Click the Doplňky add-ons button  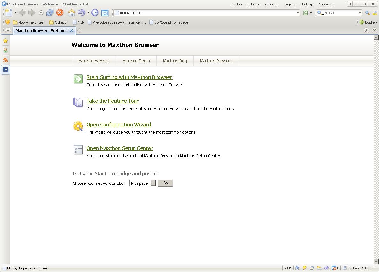[368, 22]
